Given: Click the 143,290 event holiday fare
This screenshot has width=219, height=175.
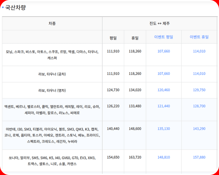Looking at the screenshot, I should [199, 129].
